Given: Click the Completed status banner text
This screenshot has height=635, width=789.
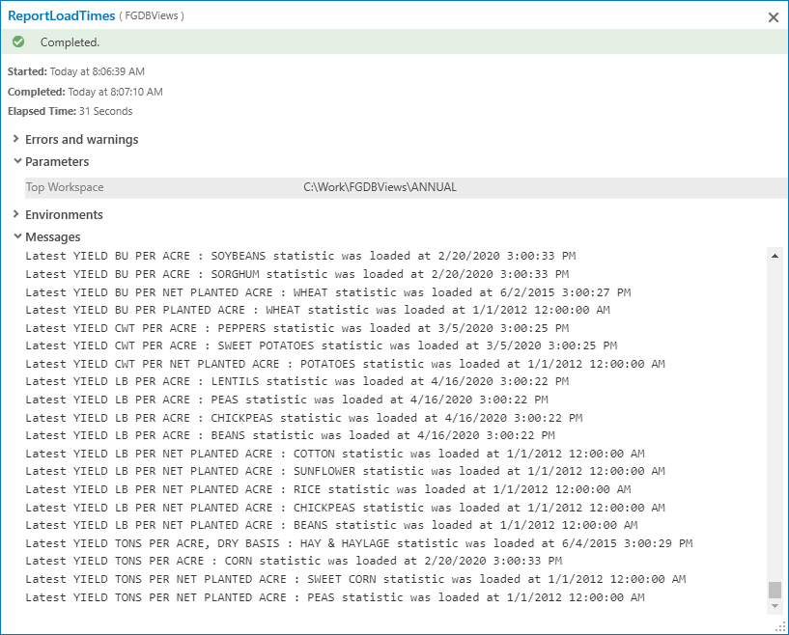Looking at the screenshot, I should point(70,42).
